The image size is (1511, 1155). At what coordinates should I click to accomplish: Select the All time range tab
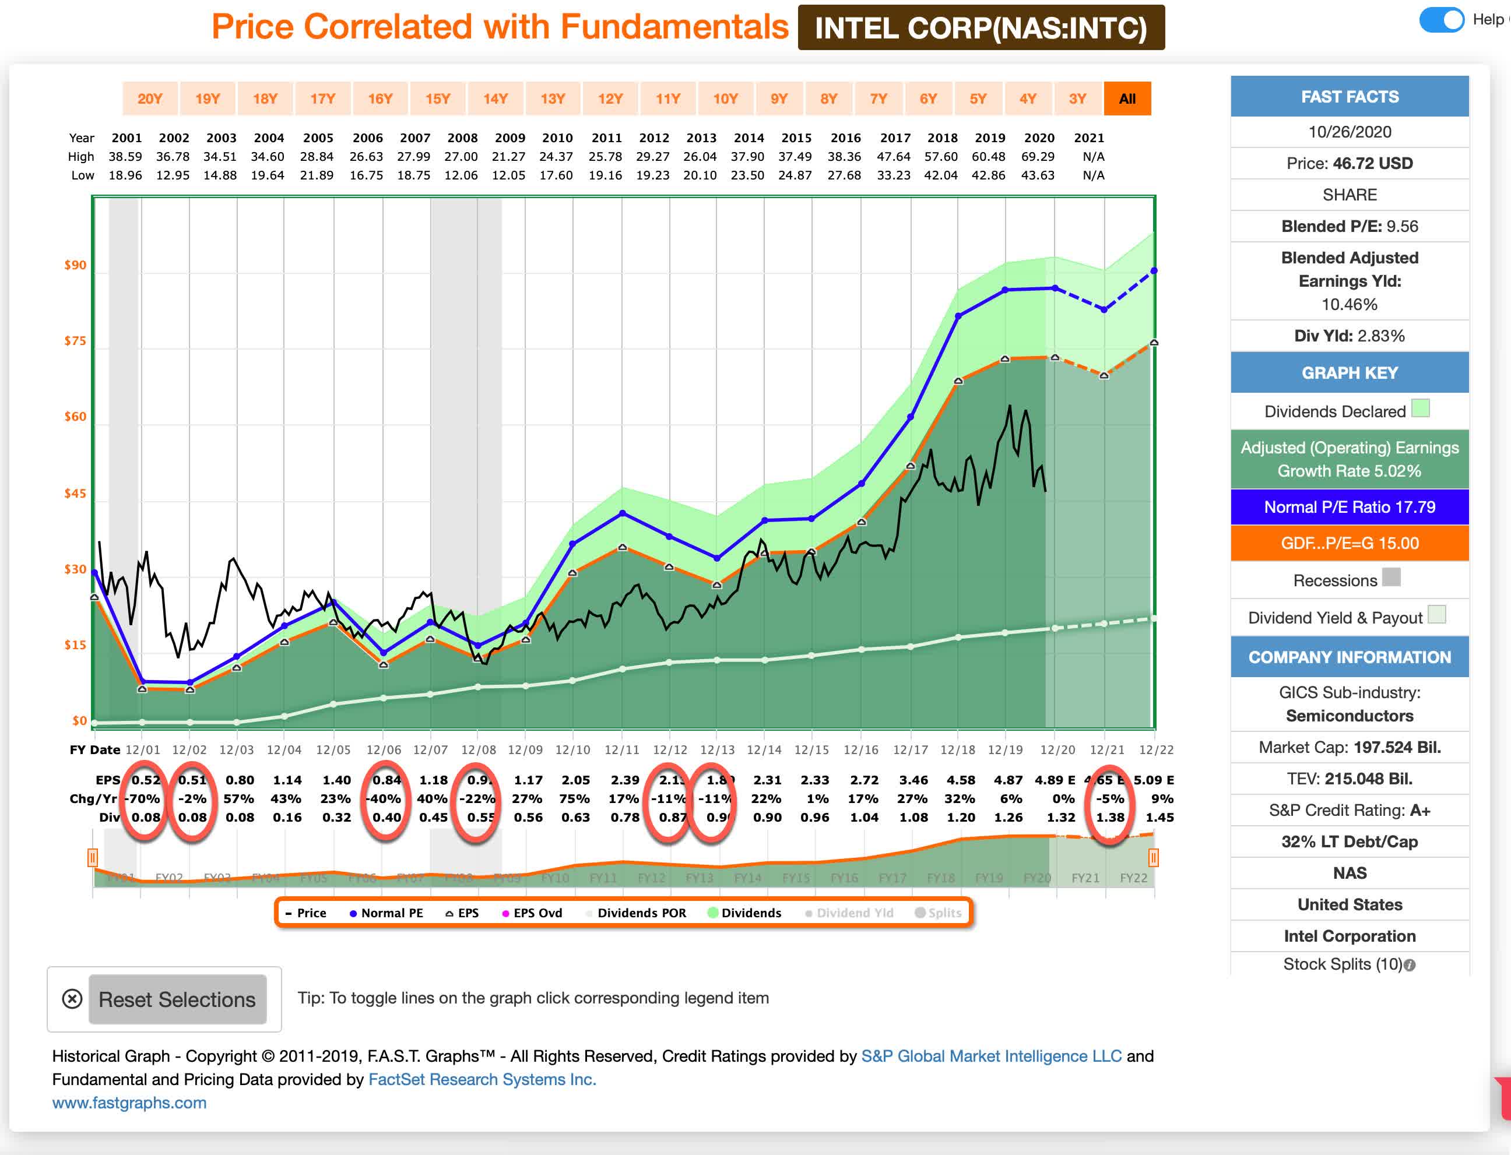point(1127,99)
